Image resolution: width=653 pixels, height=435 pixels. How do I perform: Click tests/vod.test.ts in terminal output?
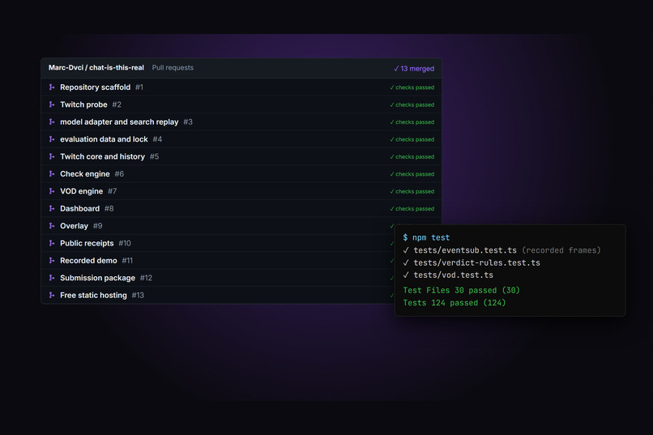pos(453,275)
